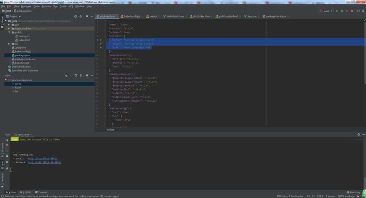Open the Refactor menu
Viewport: 366px width, 198px height.
pyautogui.click(x=47, y=6)
